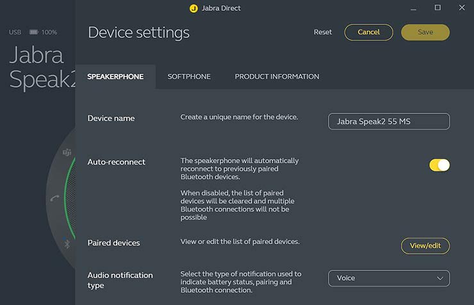474x305 pixels.
Task: Click the chevron arrow beside Voice
Action: point(440,278)
